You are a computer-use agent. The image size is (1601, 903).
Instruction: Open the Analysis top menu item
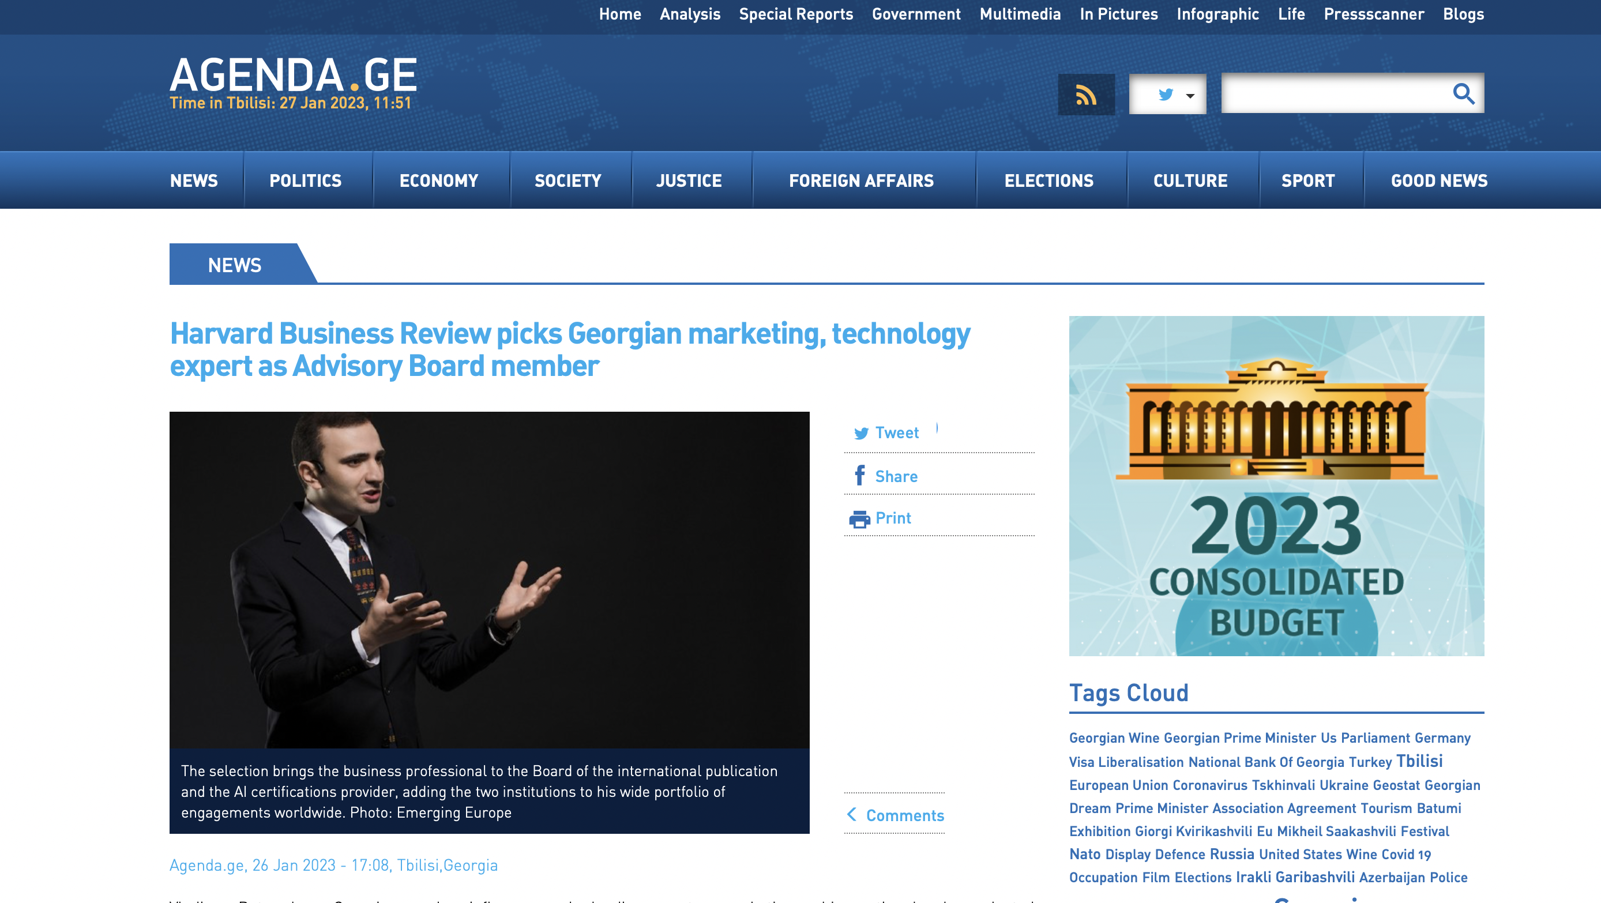coord(690,14)
